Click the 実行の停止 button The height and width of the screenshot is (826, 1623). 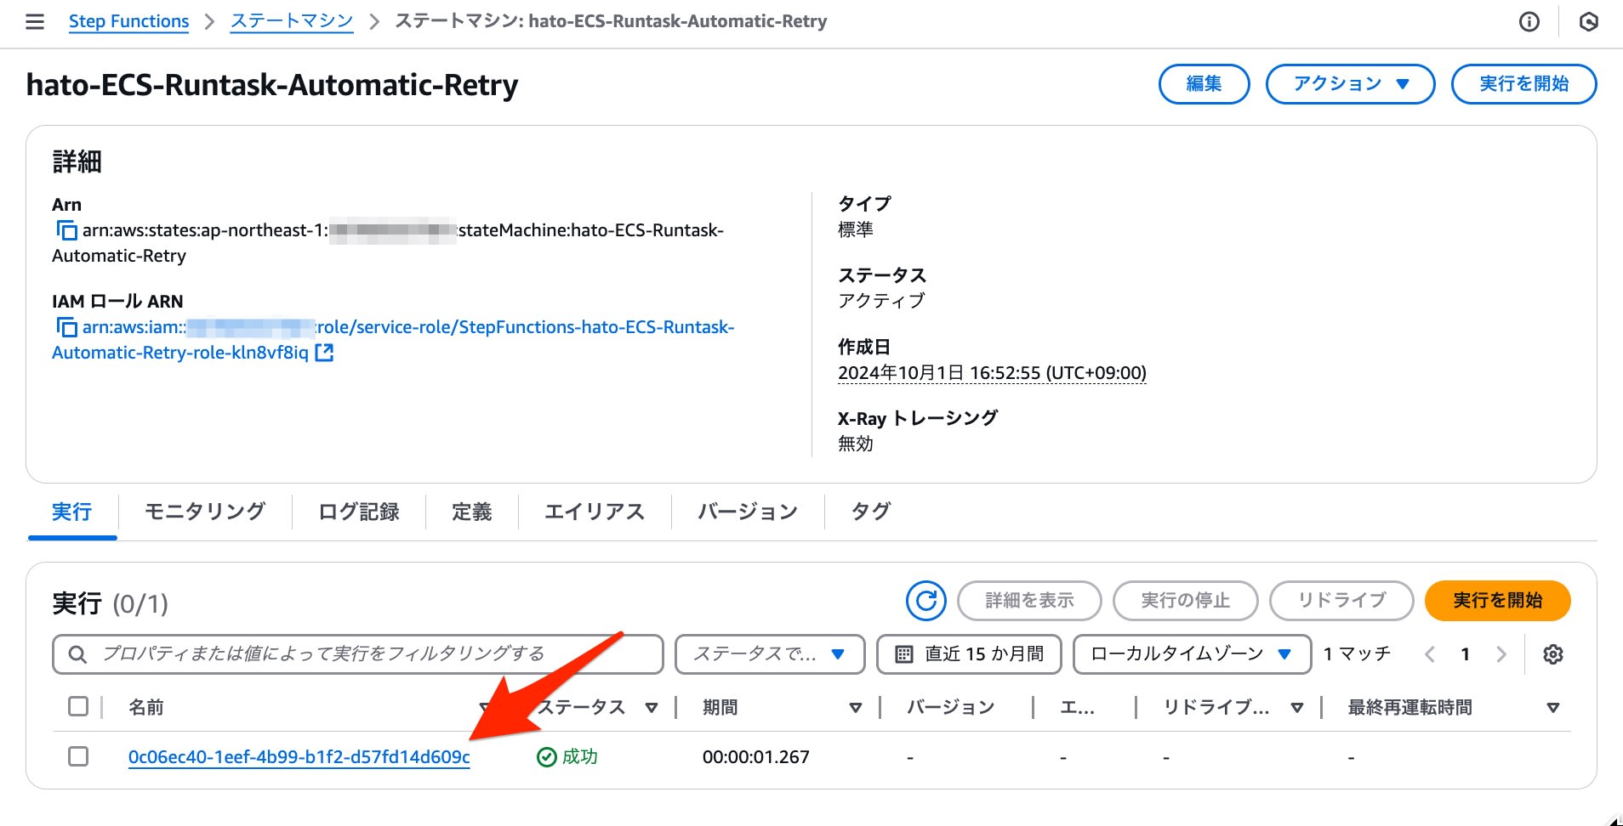point(1185,601)
